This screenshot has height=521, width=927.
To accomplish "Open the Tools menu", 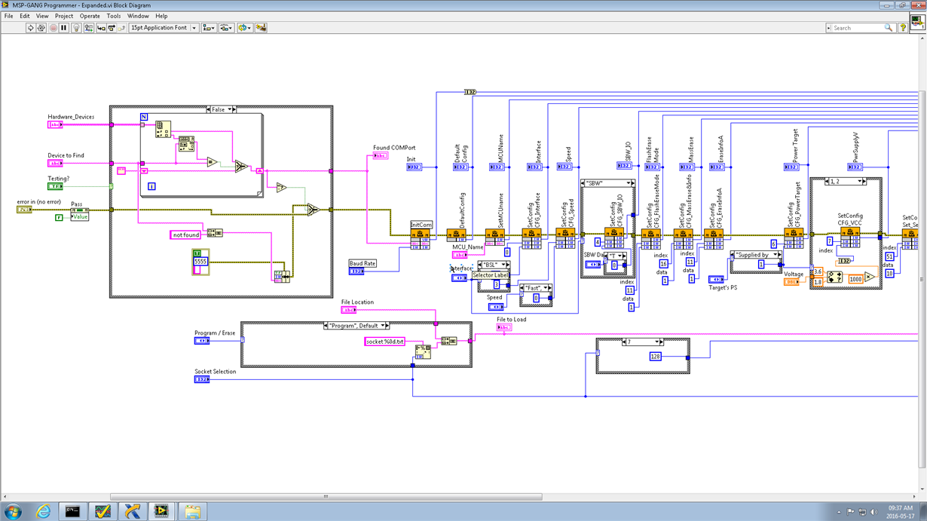I will pos(114,16).
